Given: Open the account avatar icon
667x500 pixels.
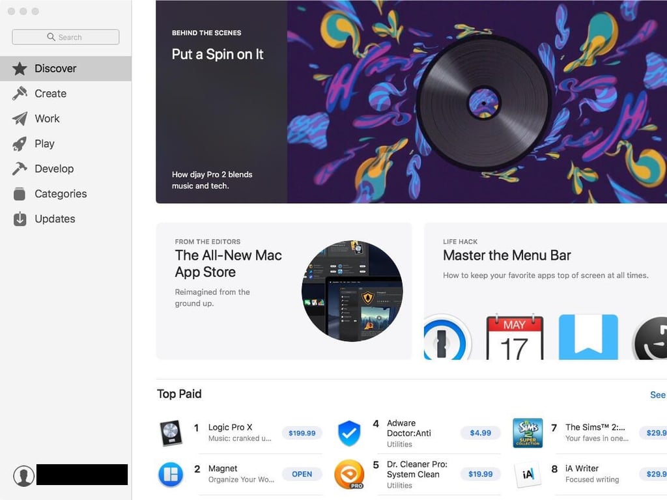Looking at the screenshot, I should [23, 476].
